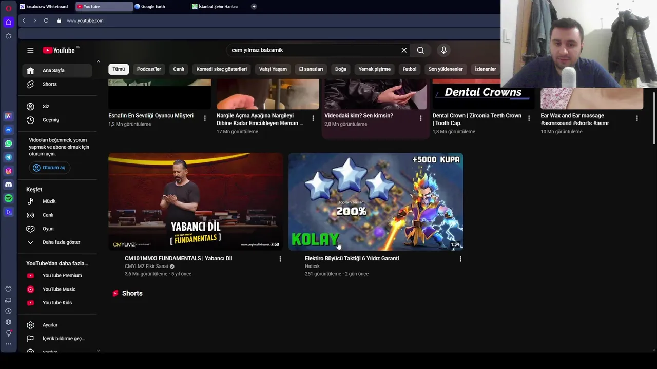The image size is (657, 369).
Task: Start voice search with microphone icon
Action: [x=444, y=50]
